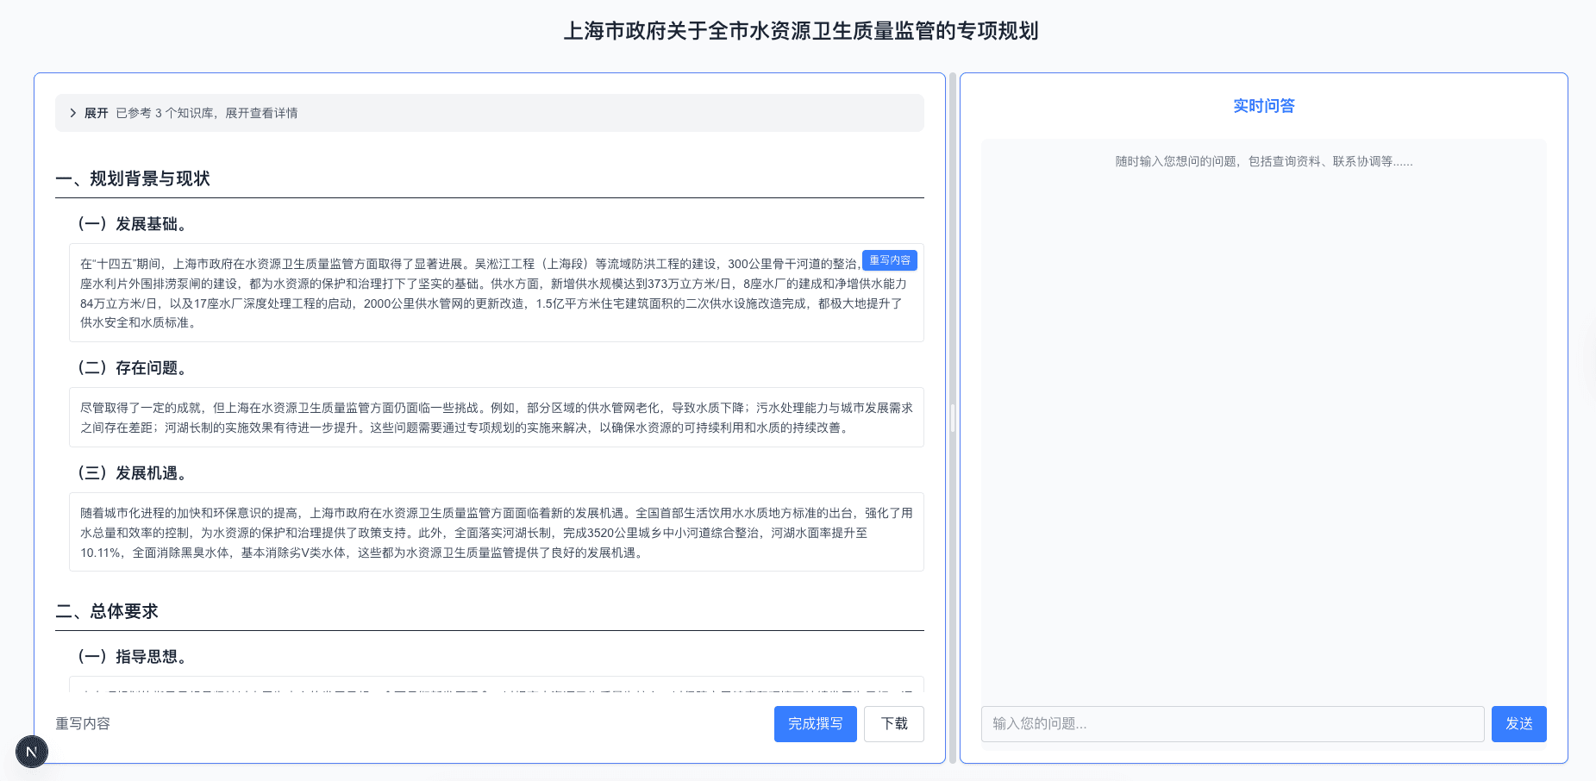
Task: Download the document with 下载
Action: pyautogui.click(x=893, y=724)
